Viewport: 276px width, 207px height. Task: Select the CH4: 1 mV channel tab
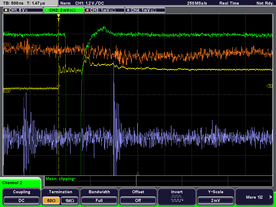[145, 10]
